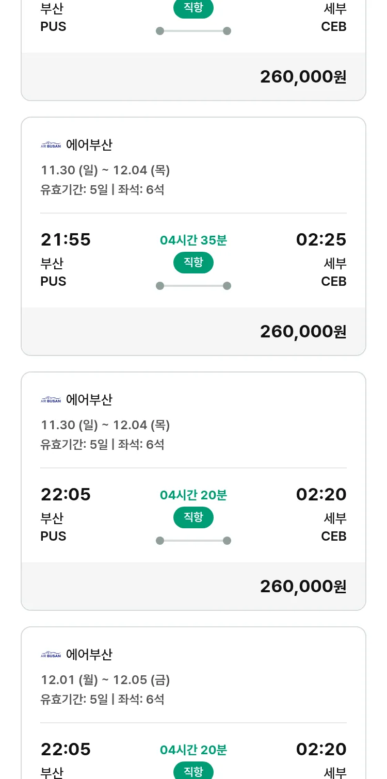Tap PUS airport code under the 21:55 departure
This screenshot has height=779, width=387.
(x=53, y=282)
